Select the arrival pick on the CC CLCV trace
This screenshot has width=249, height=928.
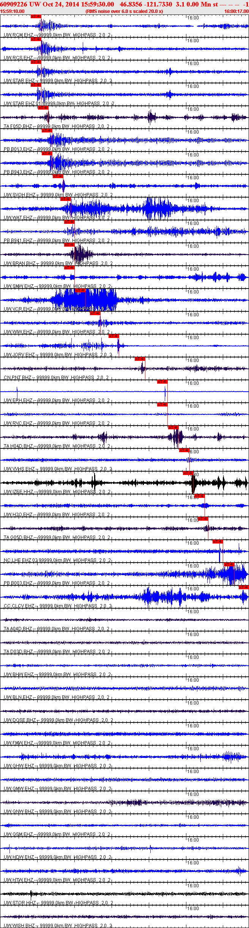coord(244,587)
